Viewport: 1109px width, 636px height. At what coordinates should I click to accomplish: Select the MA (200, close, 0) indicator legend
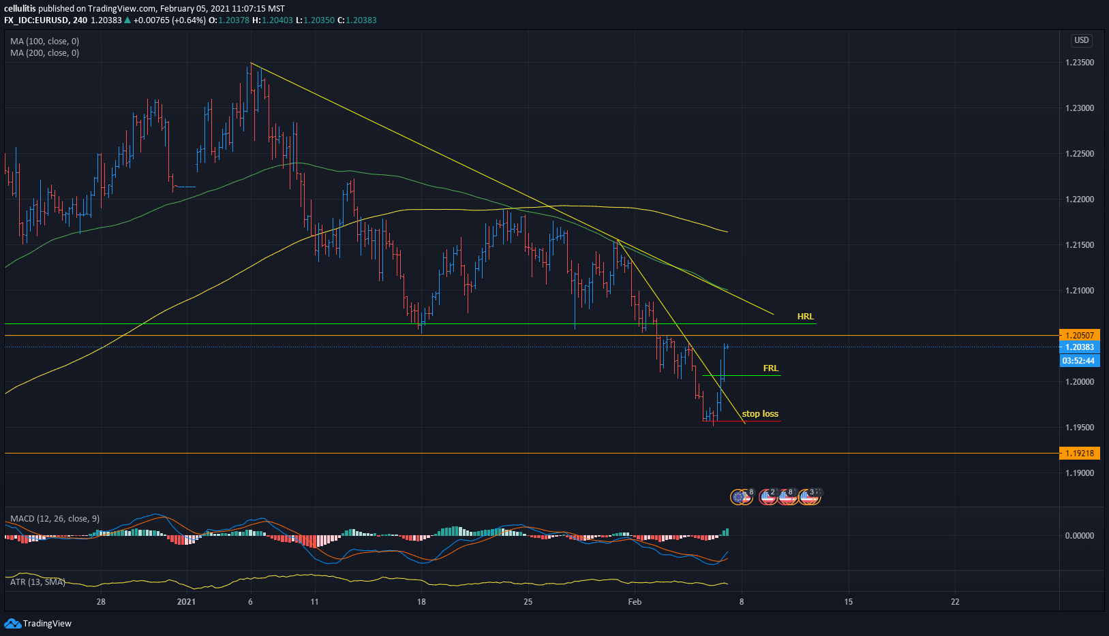(44, 53)
